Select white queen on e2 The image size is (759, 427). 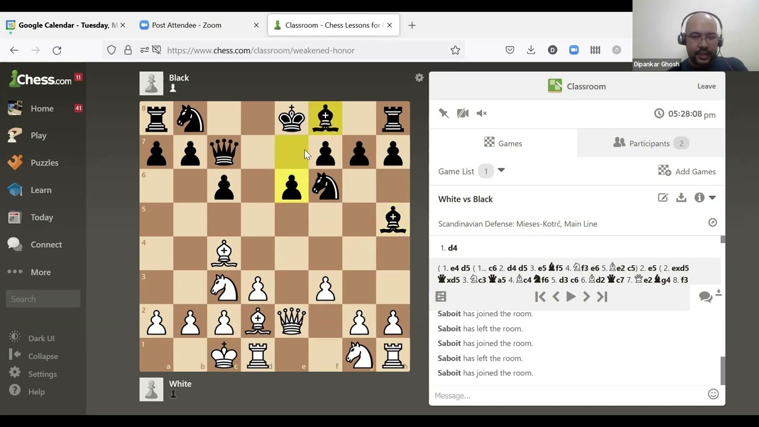click(291, 321)
